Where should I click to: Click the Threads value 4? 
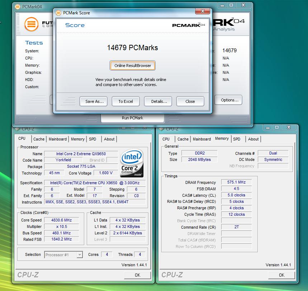(140, 254)
